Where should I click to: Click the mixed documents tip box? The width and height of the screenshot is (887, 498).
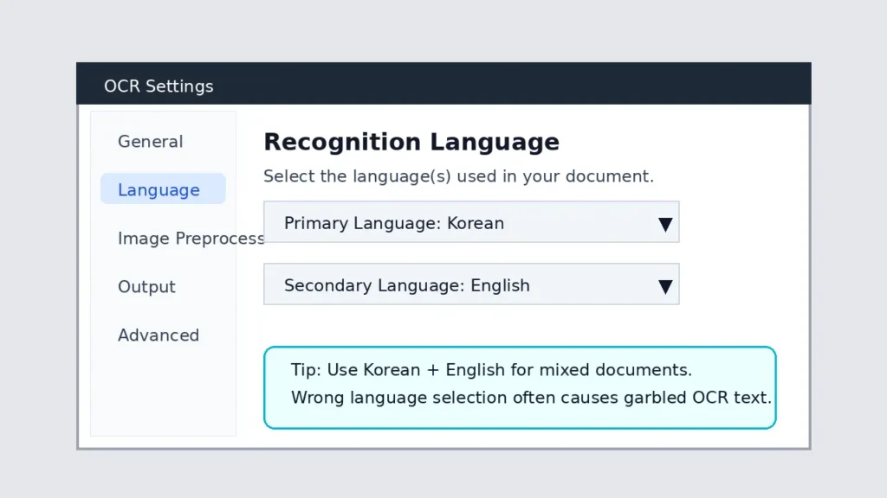[520, 386]
